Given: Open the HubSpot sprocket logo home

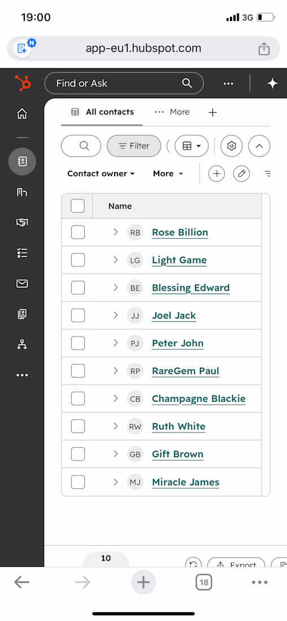Looking at the screenshot, I should [23, 84].
